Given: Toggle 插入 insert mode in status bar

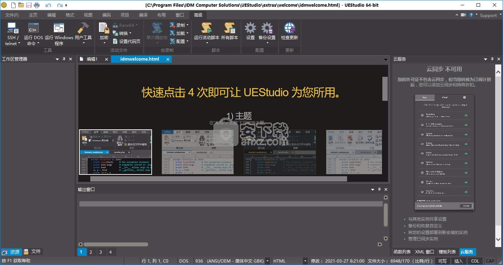Looking at the screenshot, I should point(459,261).
